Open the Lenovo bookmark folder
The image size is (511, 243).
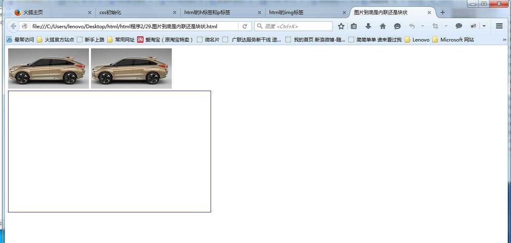417,39
